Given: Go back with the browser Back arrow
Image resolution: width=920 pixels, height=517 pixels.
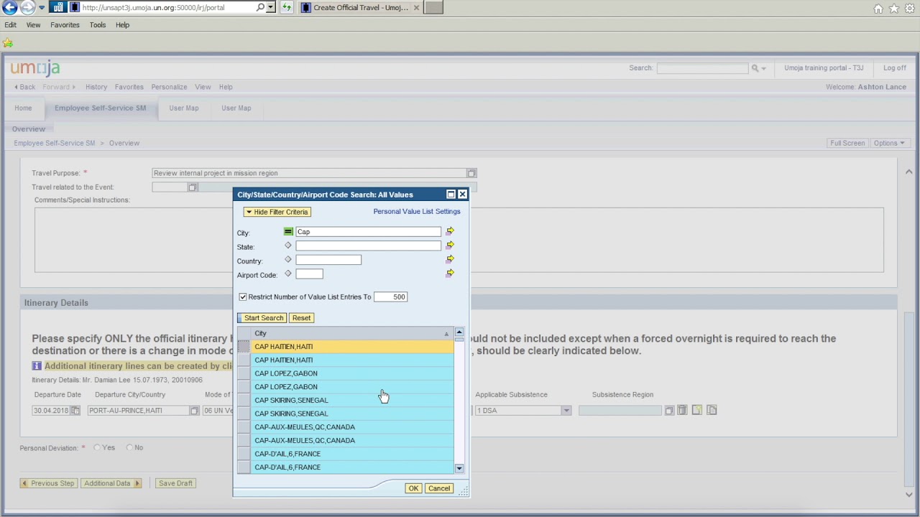Looking at the screenshot, I should (9, 8).
